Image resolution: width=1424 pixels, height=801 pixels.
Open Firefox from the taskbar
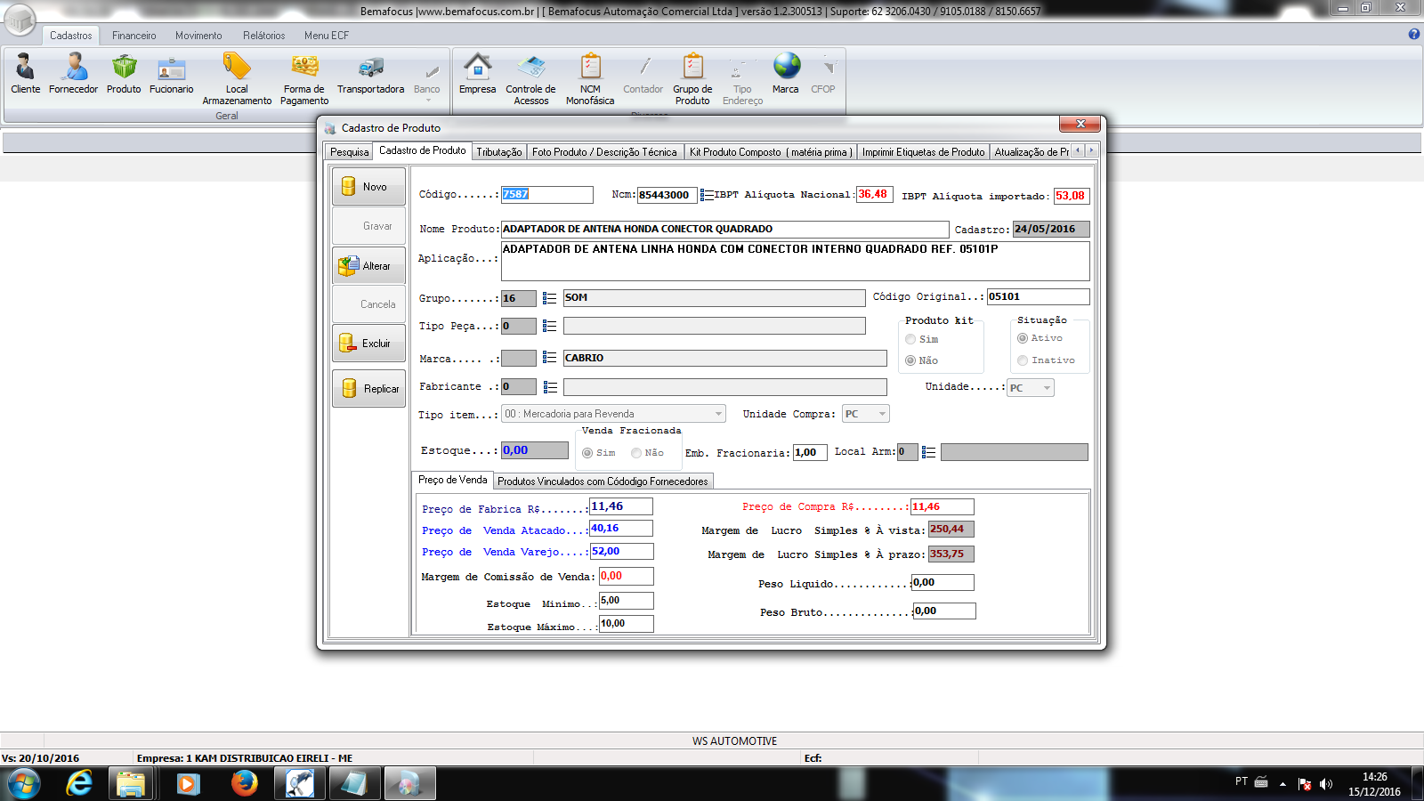click(244, 783)
